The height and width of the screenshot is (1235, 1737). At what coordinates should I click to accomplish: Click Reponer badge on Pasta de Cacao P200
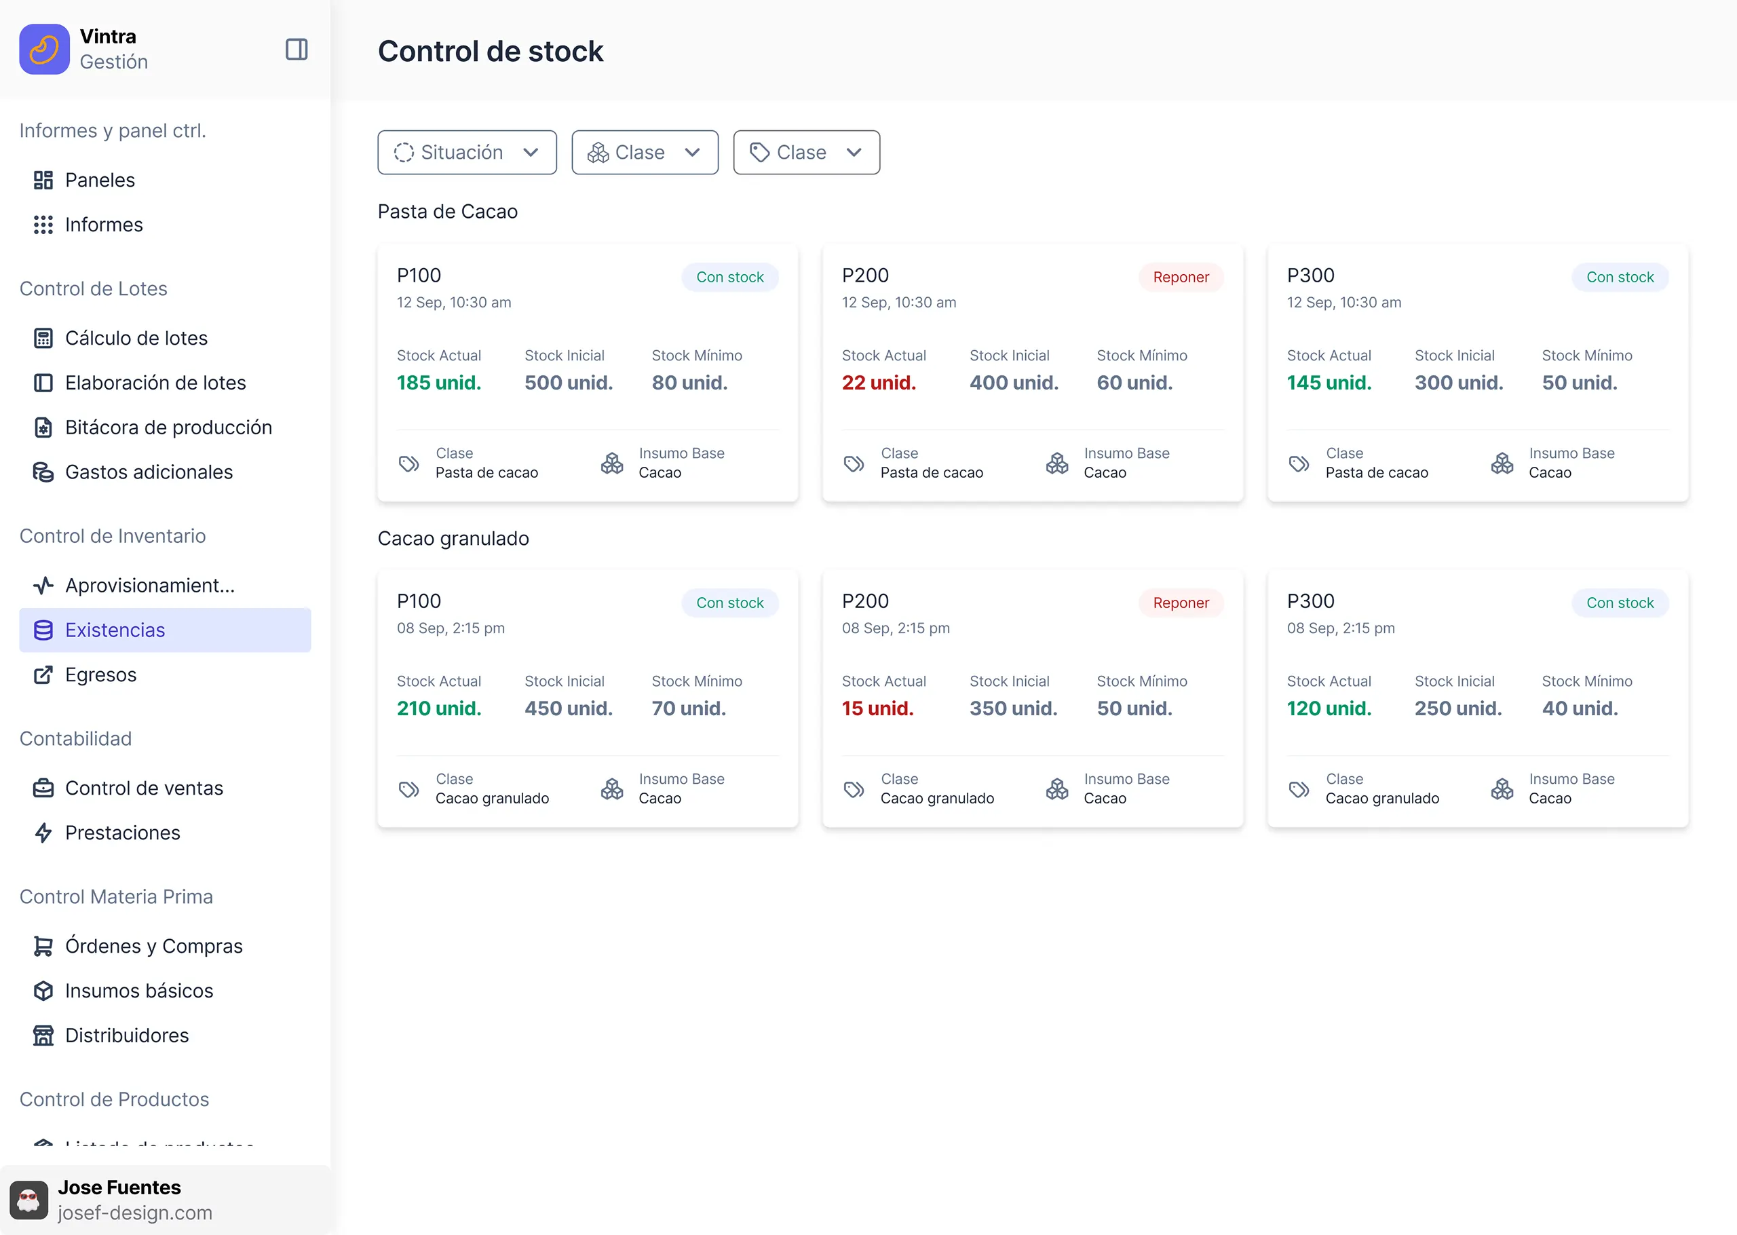[x=1181, y=278]
